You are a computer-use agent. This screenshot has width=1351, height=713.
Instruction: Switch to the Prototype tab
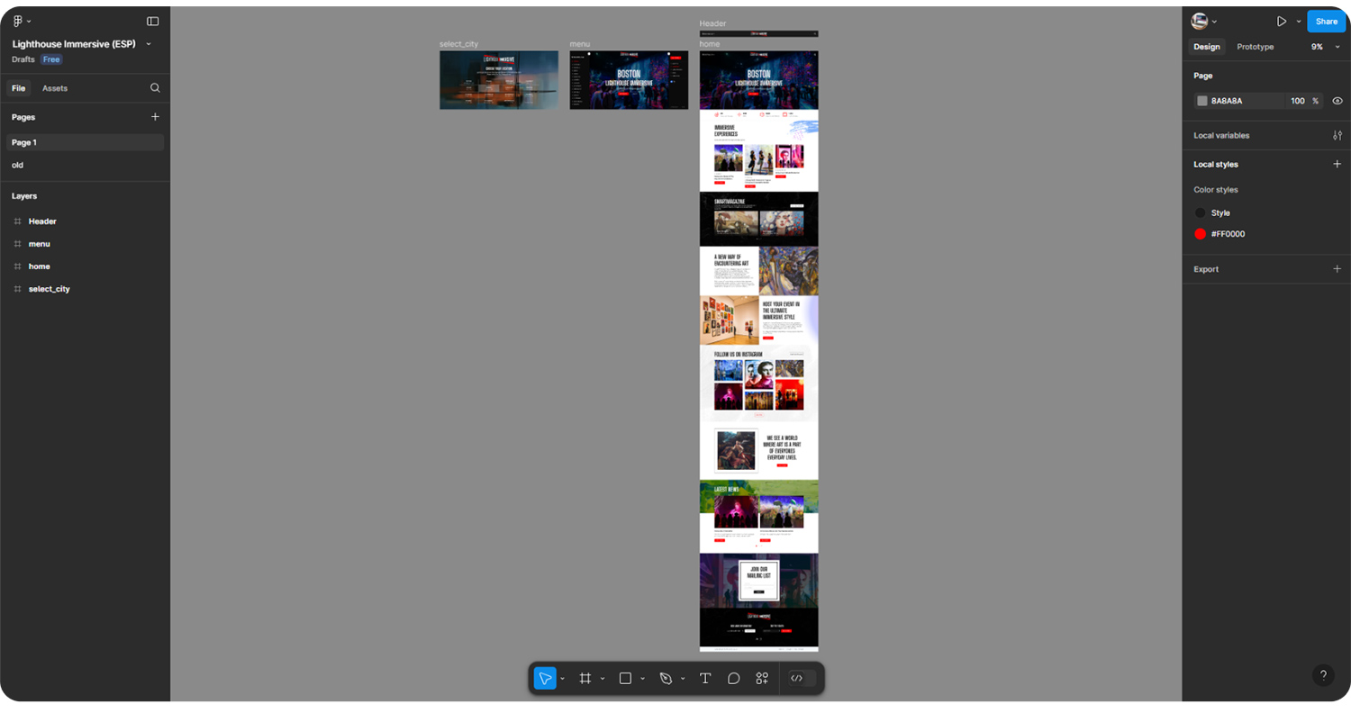pos(1255,47)
